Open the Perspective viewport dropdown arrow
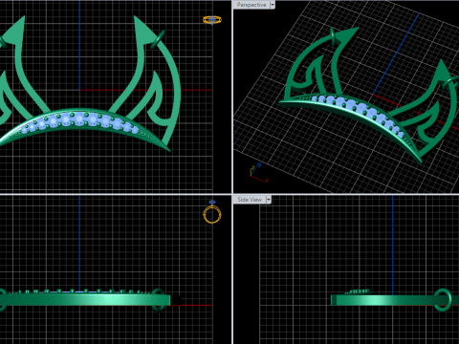Screen dimensions: 459x344 click(x=273, y=5)
